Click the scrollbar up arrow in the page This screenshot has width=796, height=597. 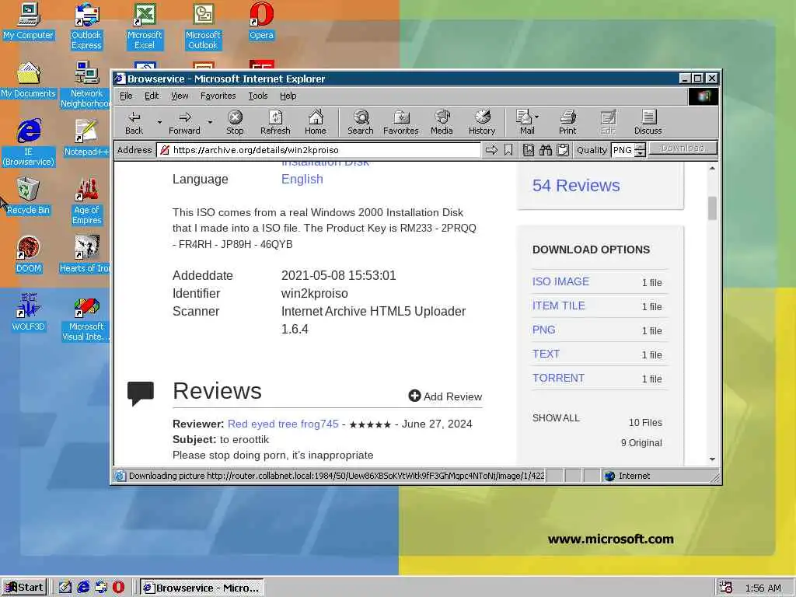(712, 168)
